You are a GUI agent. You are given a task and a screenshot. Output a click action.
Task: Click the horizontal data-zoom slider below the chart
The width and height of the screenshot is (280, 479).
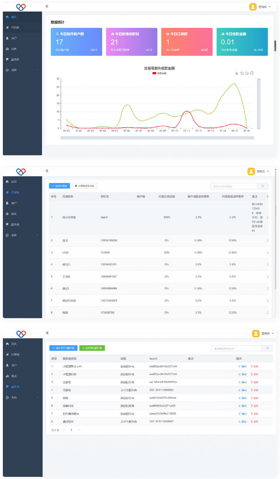(x=157, y=138)
